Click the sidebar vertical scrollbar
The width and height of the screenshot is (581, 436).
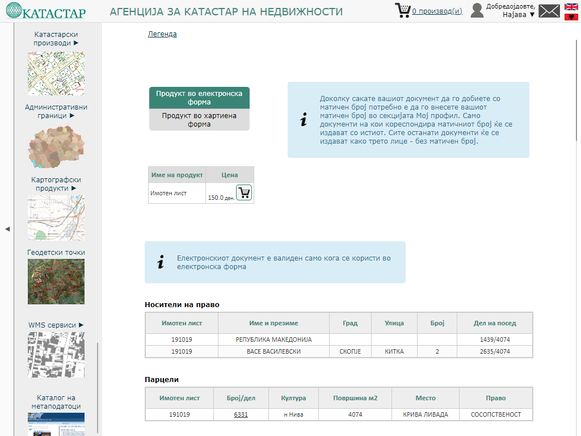[98, 386]
